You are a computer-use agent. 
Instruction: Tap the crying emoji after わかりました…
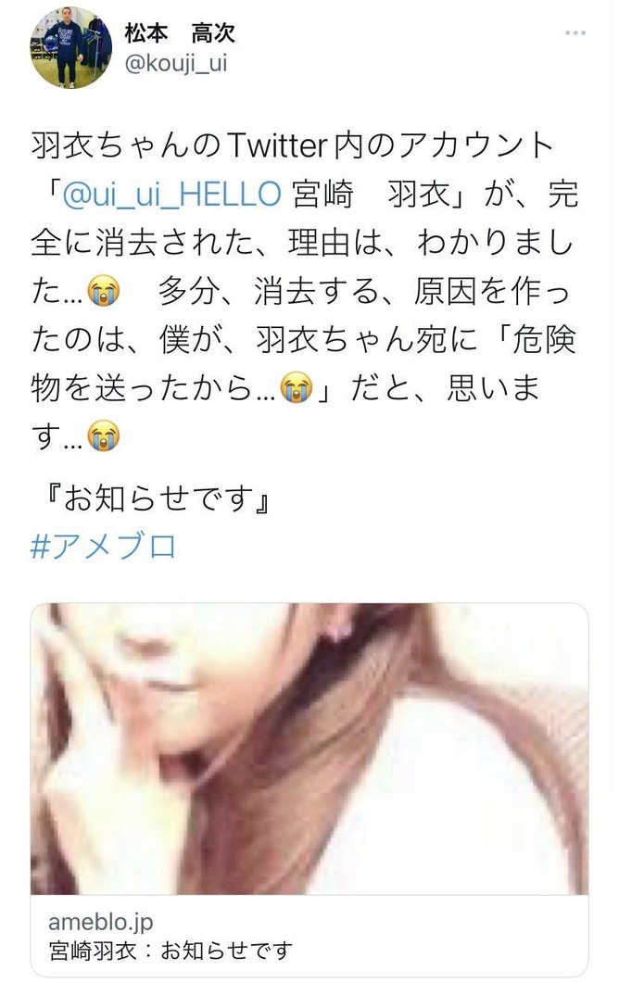point(104,292)
